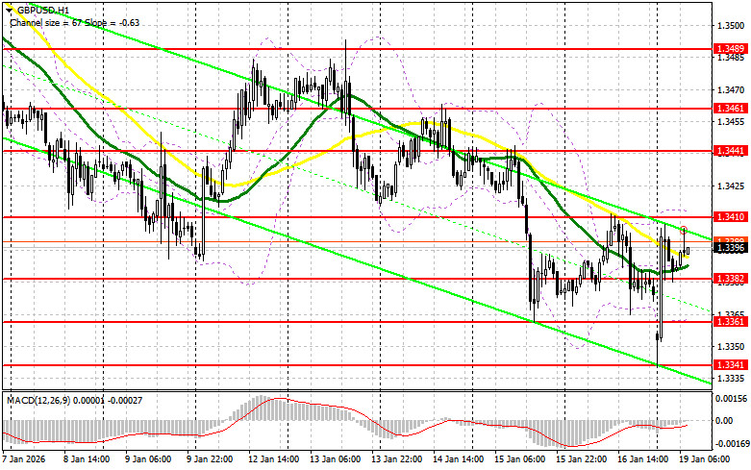Click the 1.3489 red price label

pos(731,49)
